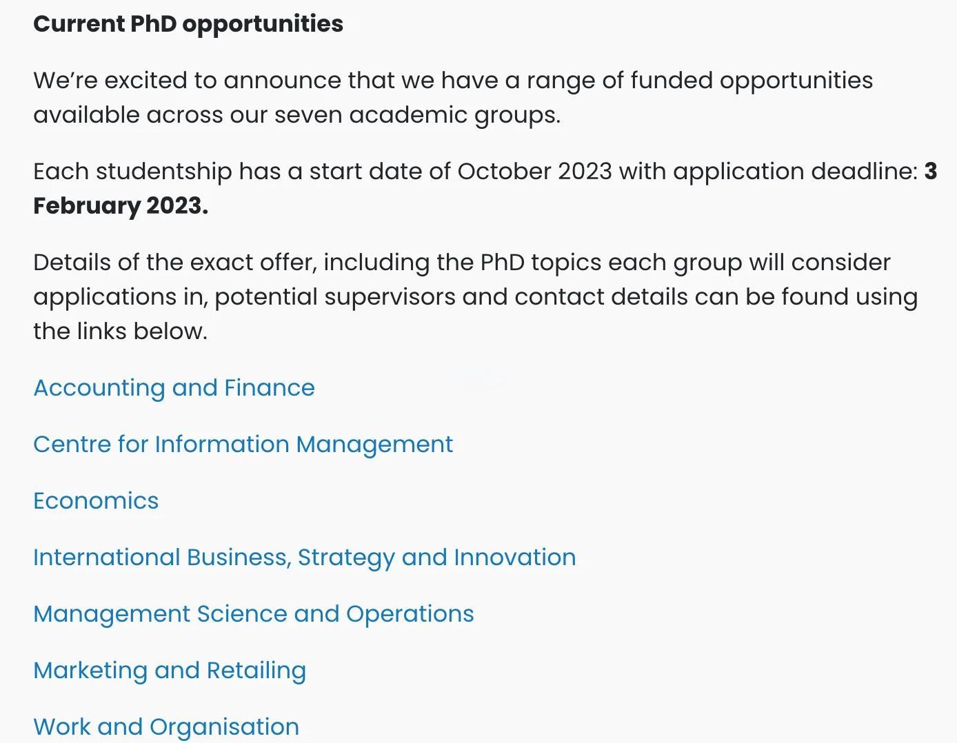Click the "the links below" text
The image size is (957, 743).
[x=120, y=332]
